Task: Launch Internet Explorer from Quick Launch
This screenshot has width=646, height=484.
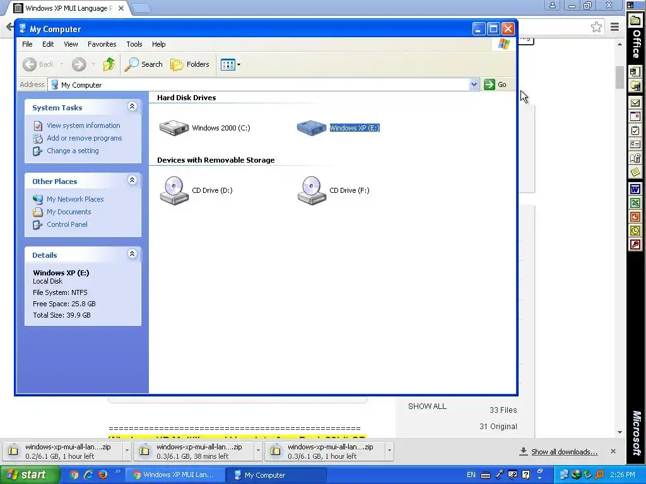Action: coord(88,475)
